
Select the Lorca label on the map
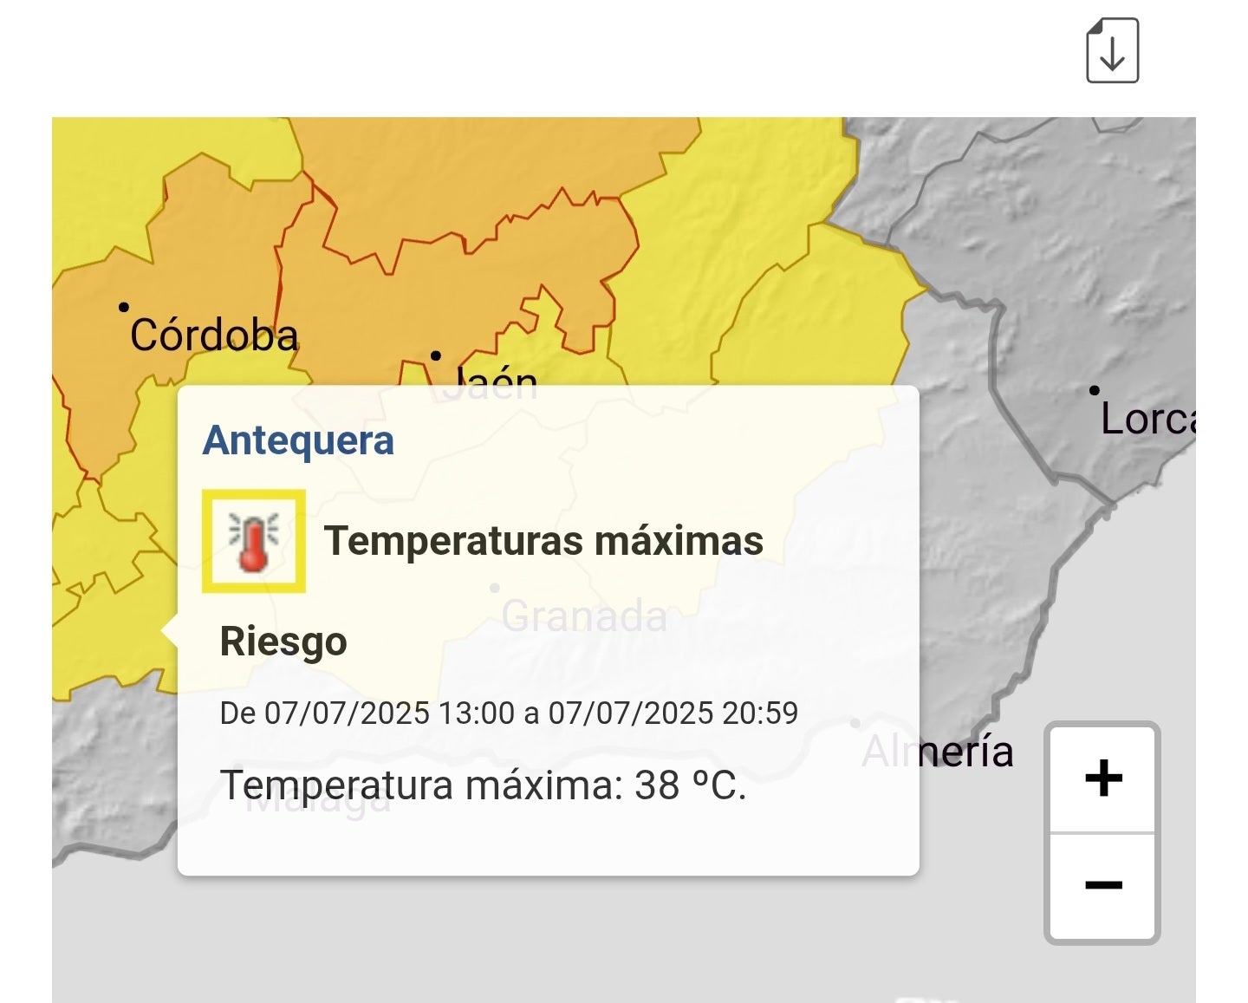pyautogui.click(x=1148, y=420)
